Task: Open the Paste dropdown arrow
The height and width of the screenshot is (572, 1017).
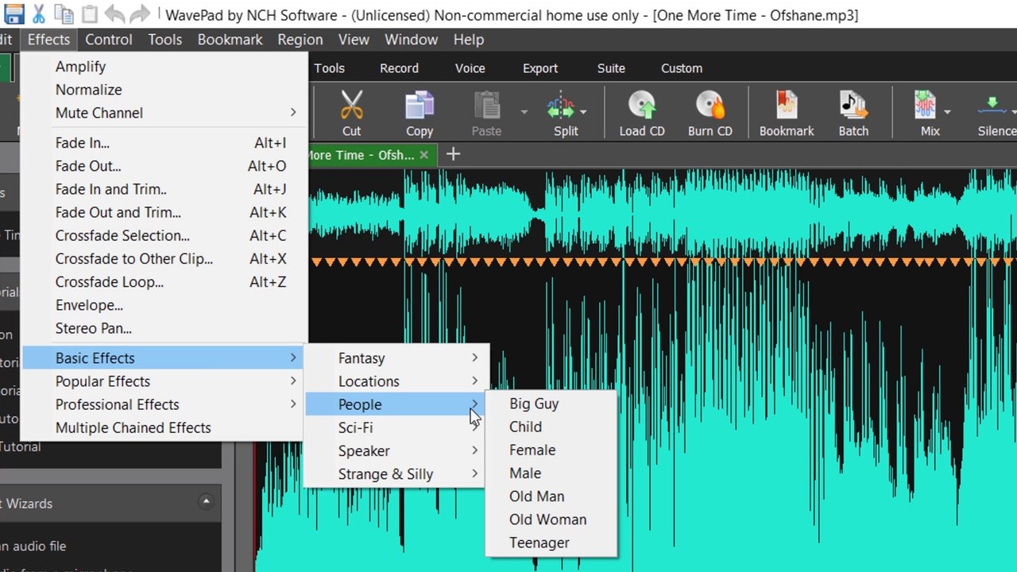Action: 524,112
